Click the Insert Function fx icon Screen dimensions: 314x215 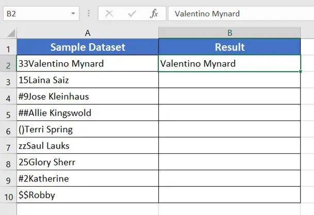click(x=154, y=13)
